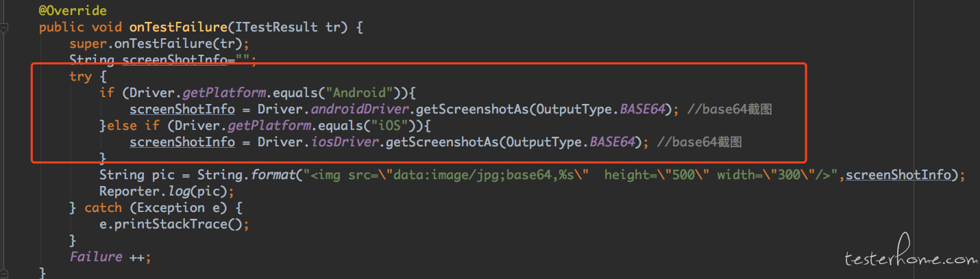Viewport: 980px width, 279px height.
Task: Click the @Override annotation
Action: [x=73, y=11]
